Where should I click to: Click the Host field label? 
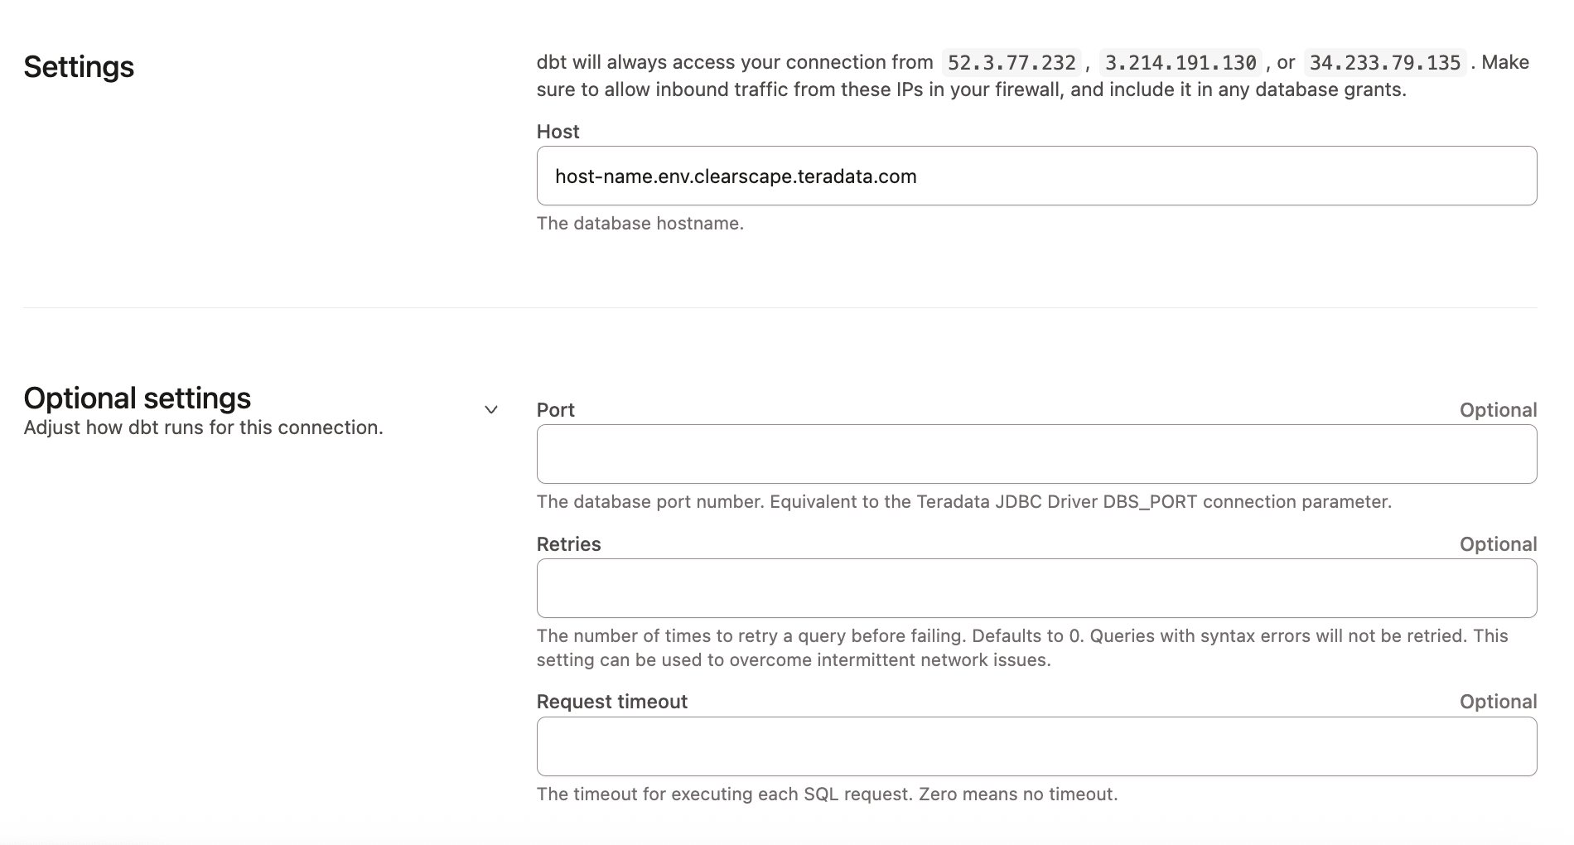tap(558, 131)
